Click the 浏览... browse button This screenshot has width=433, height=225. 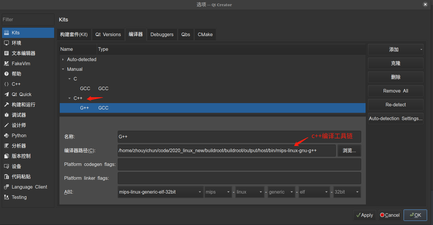click(349, 151)
